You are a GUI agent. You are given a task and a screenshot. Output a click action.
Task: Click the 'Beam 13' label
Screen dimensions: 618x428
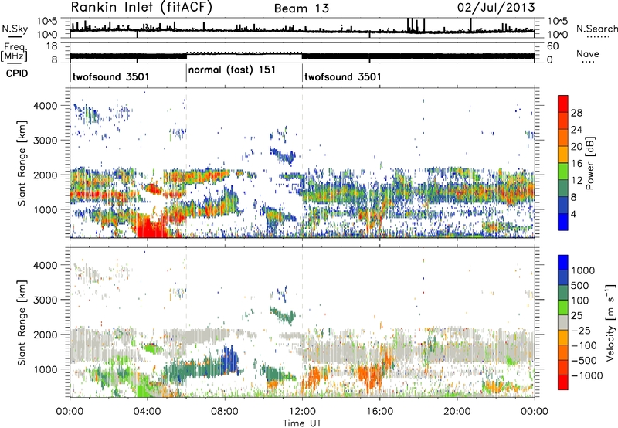pyautogui.click(x=301, y=8)
